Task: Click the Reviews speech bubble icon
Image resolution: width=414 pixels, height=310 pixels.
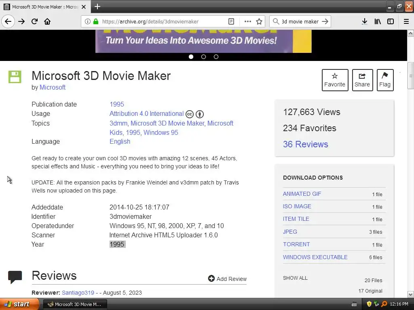Action: [x=15, y=277]
